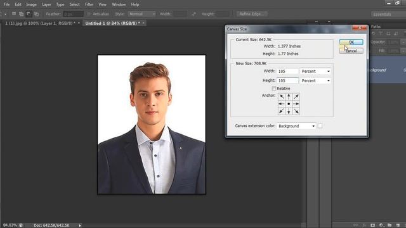406x228 pixels.
Task: Select the top-right anchor arrow
Action: point(296,97)
